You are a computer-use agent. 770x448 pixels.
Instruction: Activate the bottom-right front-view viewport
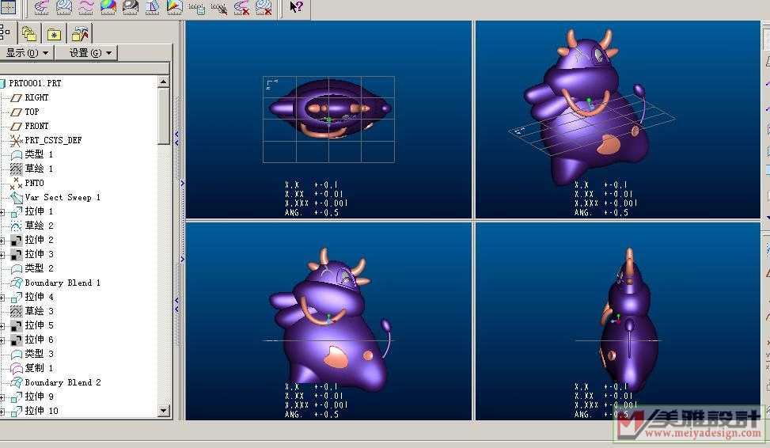point(618,321)
